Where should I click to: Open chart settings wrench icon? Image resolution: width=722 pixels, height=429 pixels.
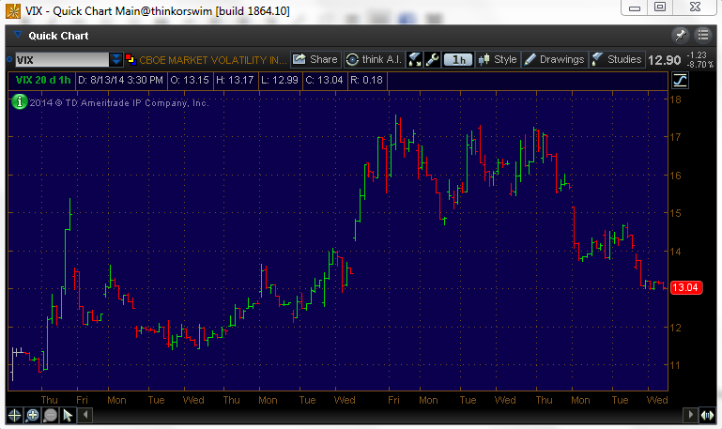coord(432,59)
